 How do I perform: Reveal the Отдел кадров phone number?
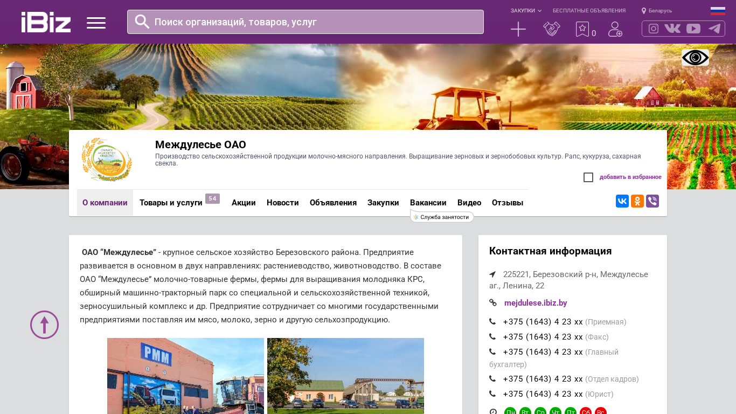543,379
